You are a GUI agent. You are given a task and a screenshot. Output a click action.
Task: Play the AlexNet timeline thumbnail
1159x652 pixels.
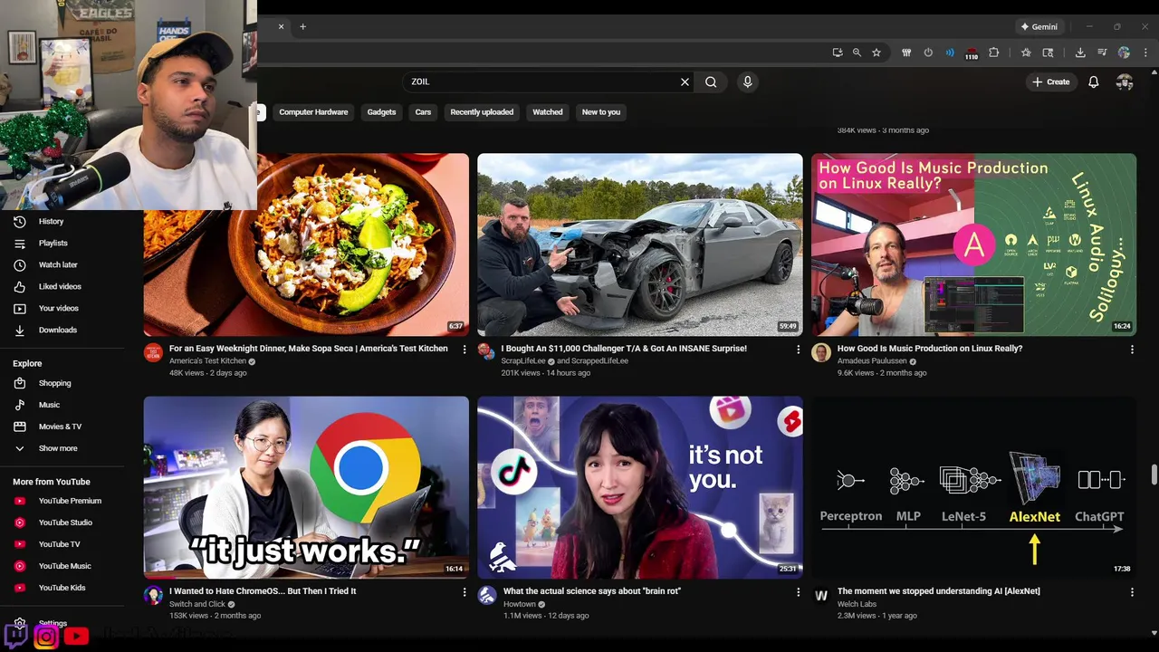[x=973, y=487]
